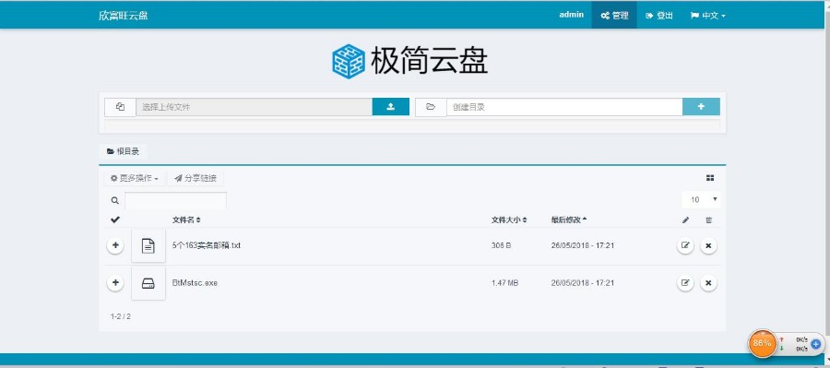Click the search filter input field
This screenshot has height=368, width=830.
(176, 201)
